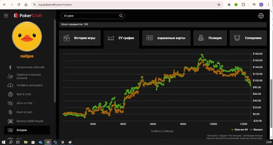Open the media control button

tap(254, 5)
